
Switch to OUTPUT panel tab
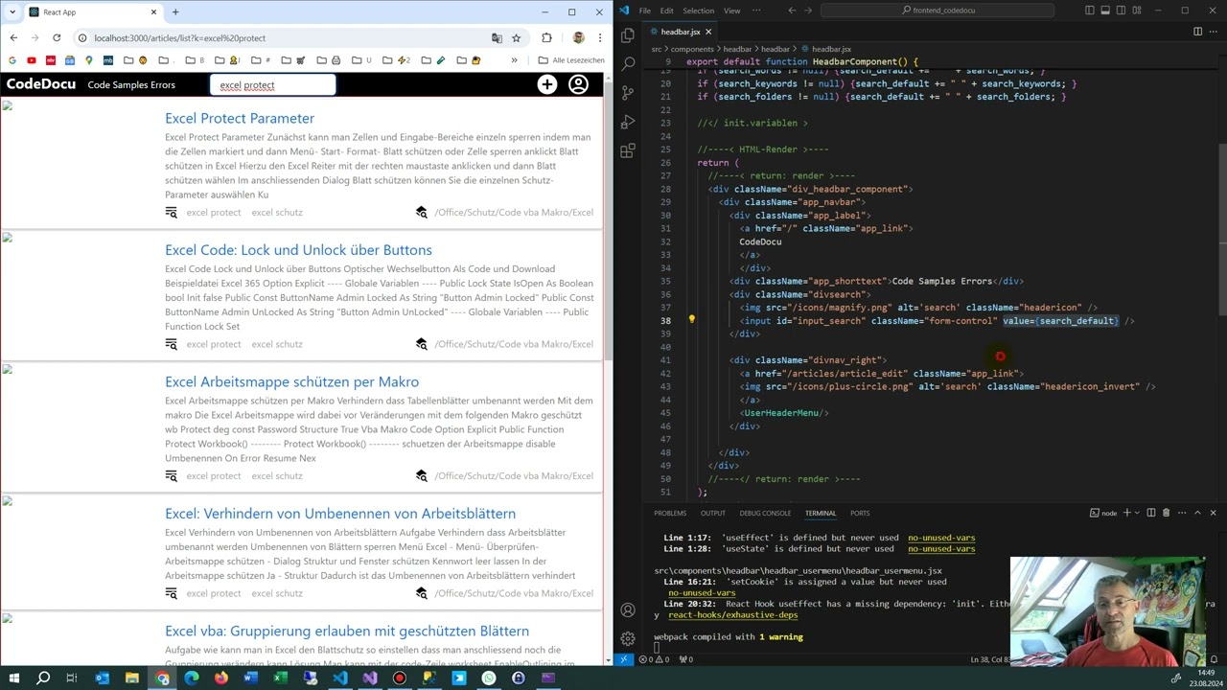click(712, 513)
